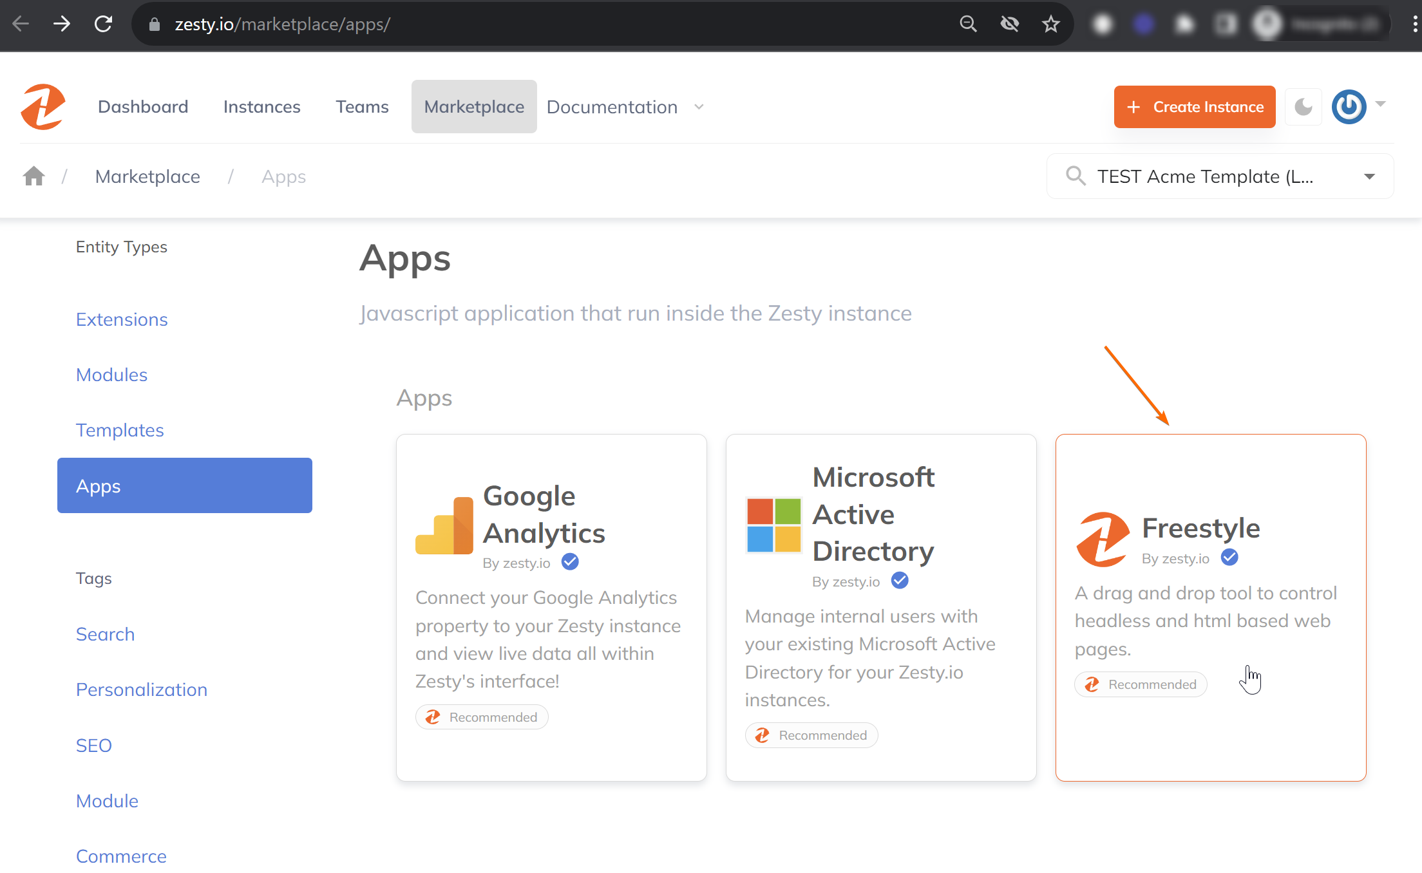The height and width of the screenshot is (873, 1422).
Task: Click Apps in the breadcrumb
Action: tap(283, 176)
